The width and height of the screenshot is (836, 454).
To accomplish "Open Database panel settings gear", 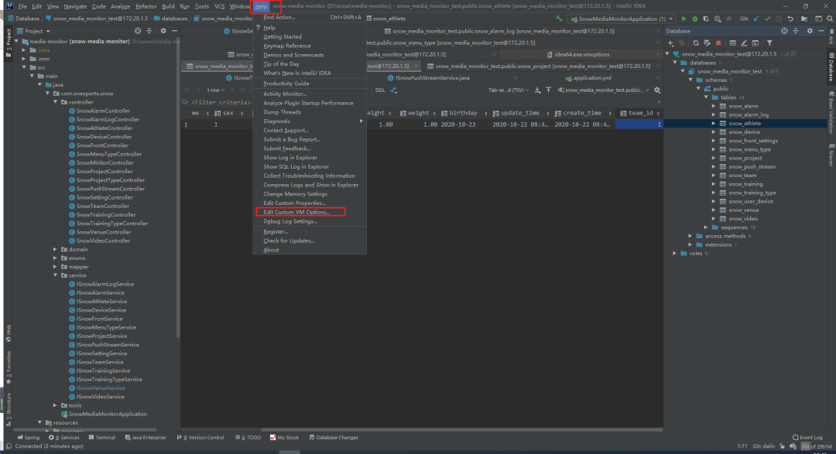I will 810,31.
